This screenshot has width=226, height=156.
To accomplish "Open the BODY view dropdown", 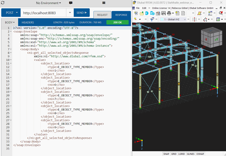I will tap(10, 23).
